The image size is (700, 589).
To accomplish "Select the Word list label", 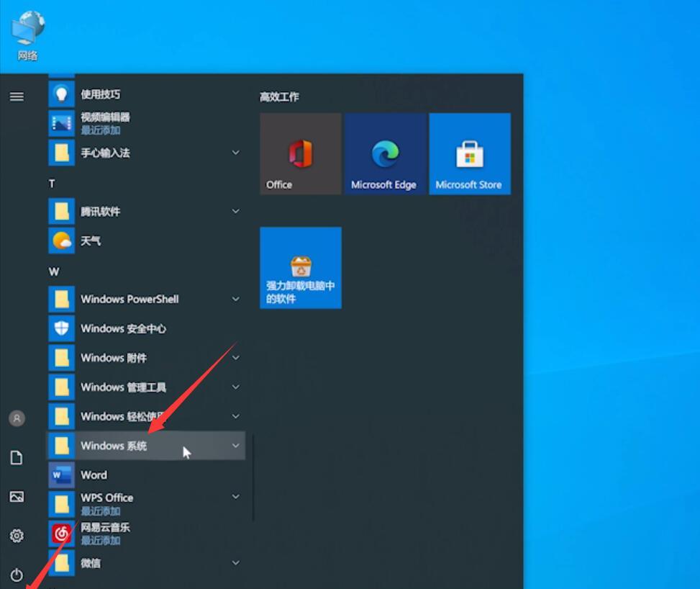I will [94, 475].
